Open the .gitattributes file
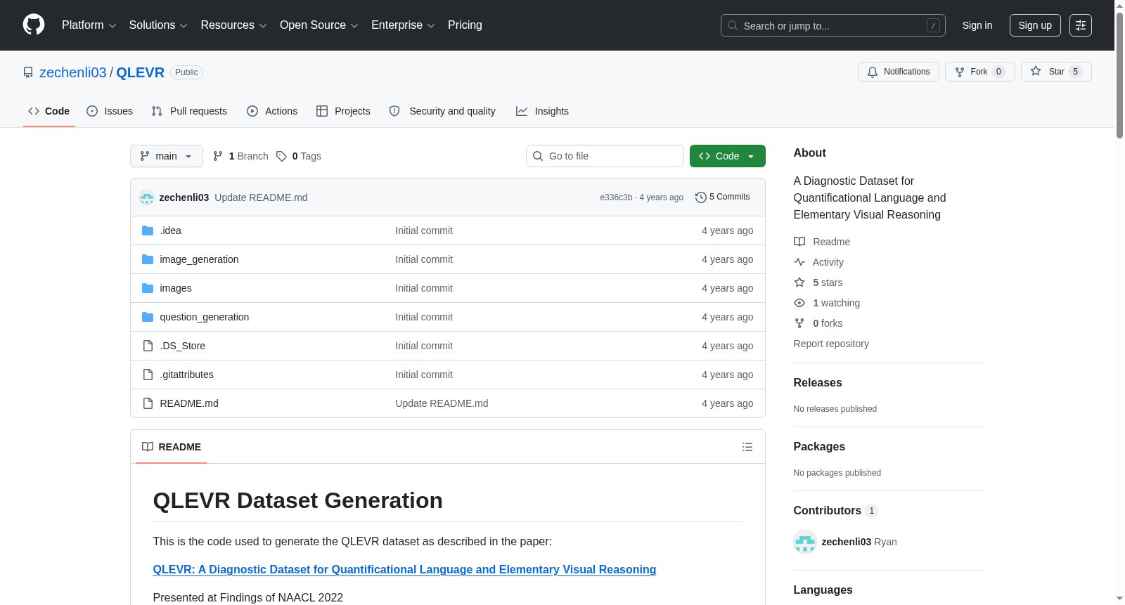1125x605 pixels. (x=186, y=375)
